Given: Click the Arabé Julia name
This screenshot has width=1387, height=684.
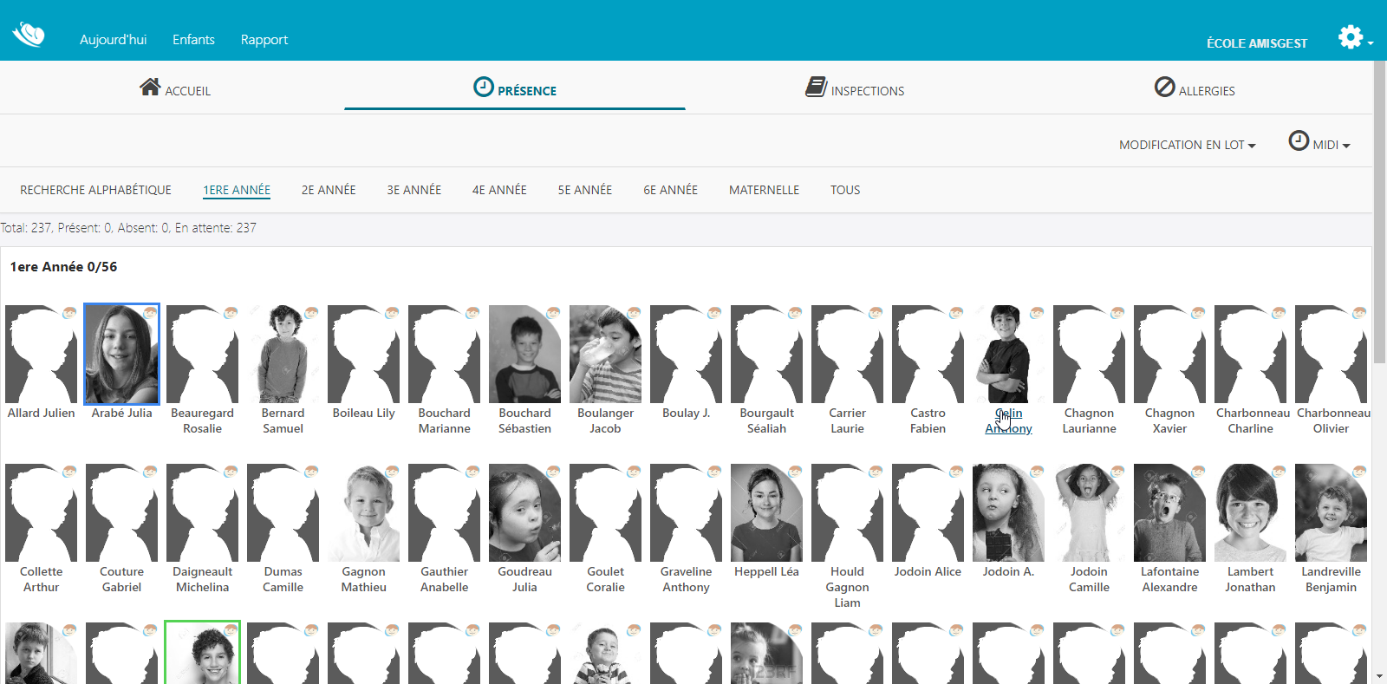Looking at the screenshot, I should click(x=121, y=414).
